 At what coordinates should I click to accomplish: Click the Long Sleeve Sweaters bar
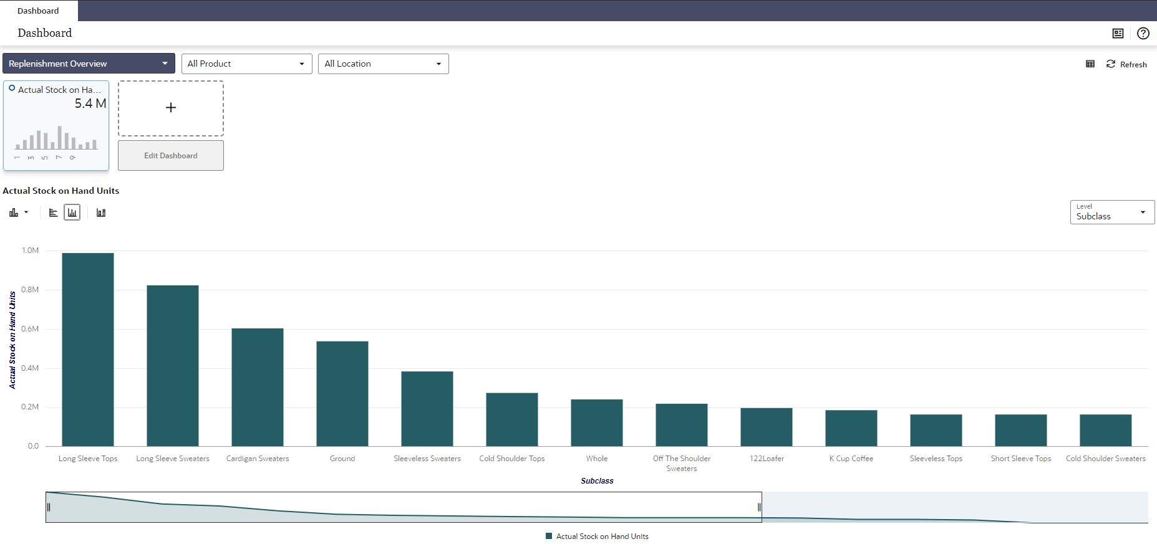173,366
